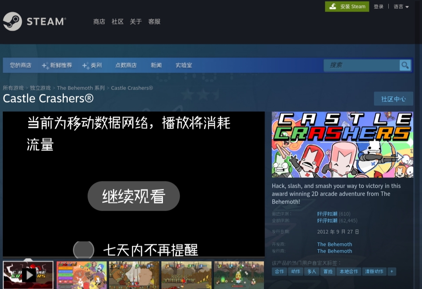Open developer The Behemoth link
The height and width of the screenshot is (289, 422).
click(334, 244)
